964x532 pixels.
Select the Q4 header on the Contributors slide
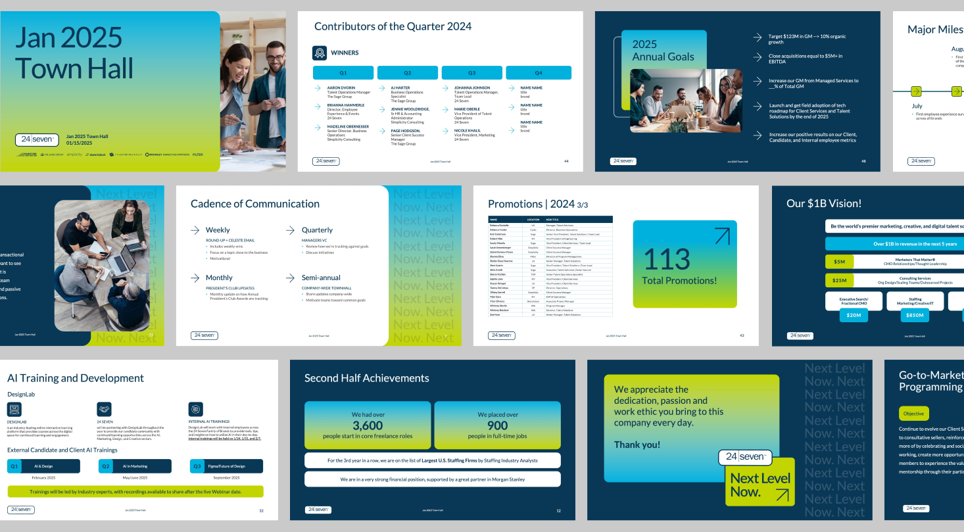coord(539,73)
